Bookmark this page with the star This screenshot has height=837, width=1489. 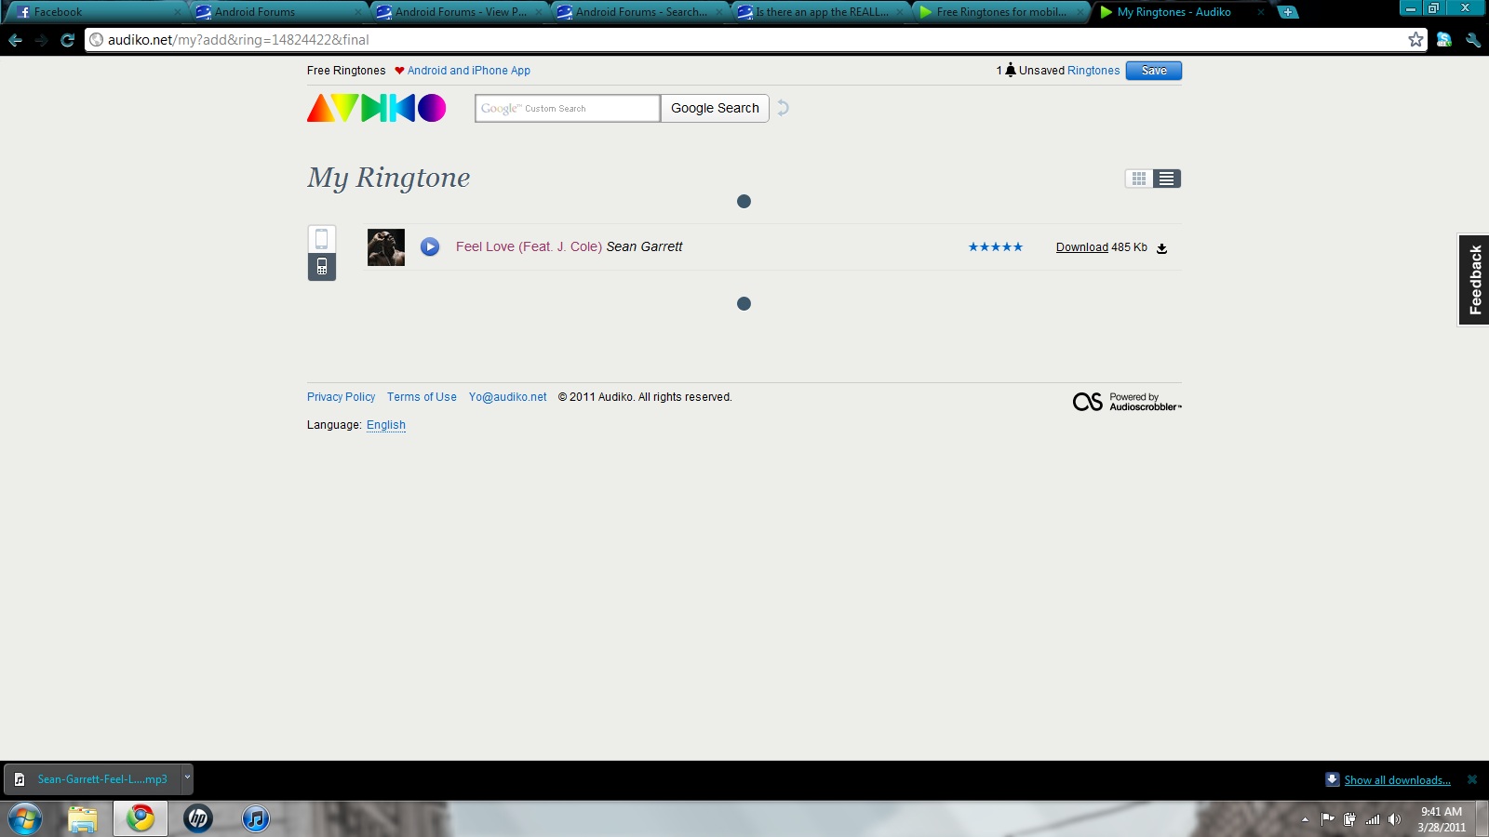(1415, 40)
